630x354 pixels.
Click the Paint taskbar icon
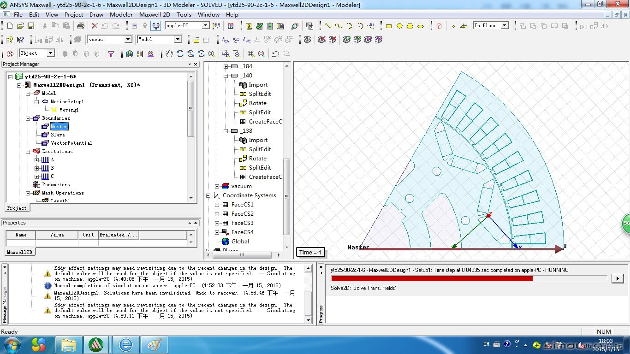(155, 344)
